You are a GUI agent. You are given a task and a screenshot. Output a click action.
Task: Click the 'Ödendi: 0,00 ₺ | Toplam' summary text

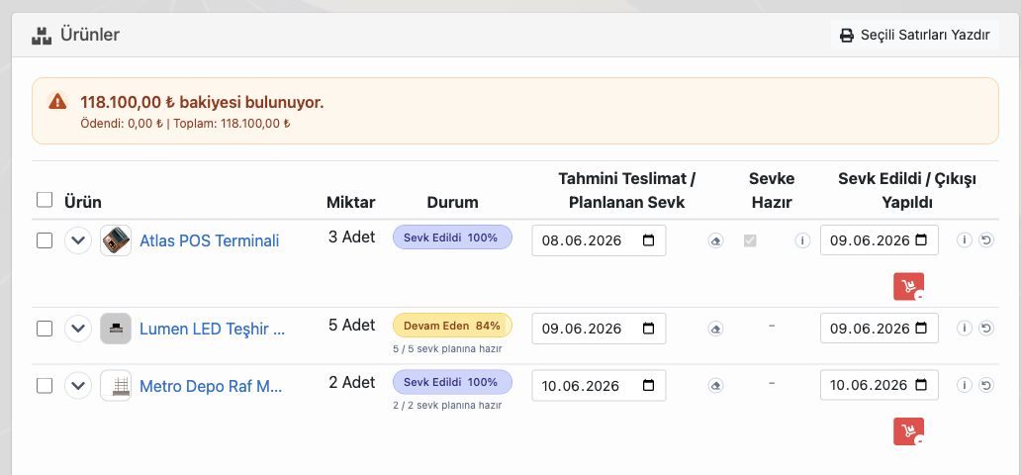185,123
